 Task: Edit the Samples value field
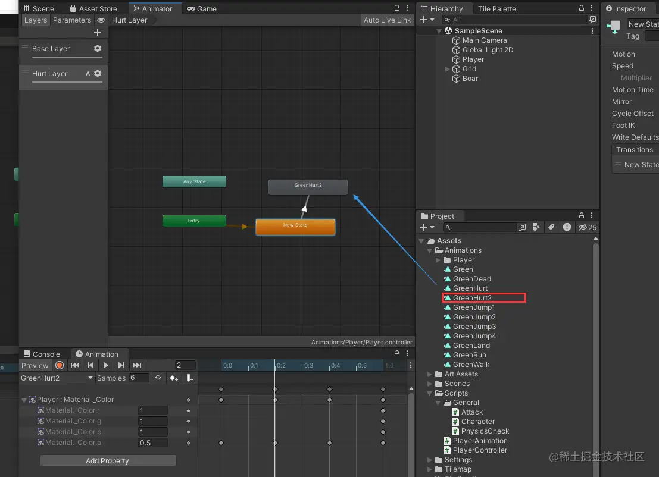(x=139, y=378)
